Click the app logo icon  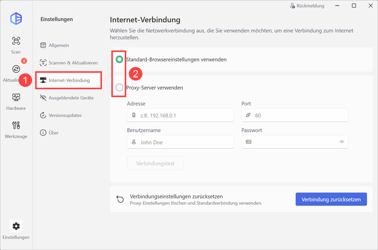pos(16,18)
